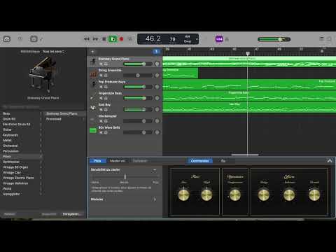Click the Enregistrer… button in the library

[71, 214]
